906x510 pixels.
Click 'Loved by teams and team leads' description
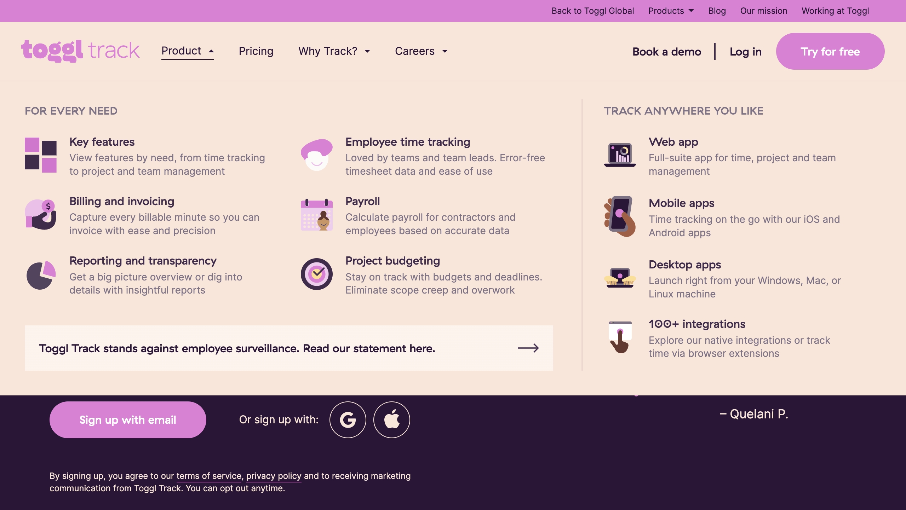click(445, 164)
